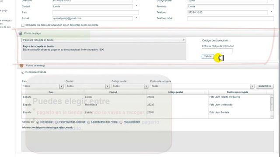Open the Código postal filter dropdown

tap(146, 86)
